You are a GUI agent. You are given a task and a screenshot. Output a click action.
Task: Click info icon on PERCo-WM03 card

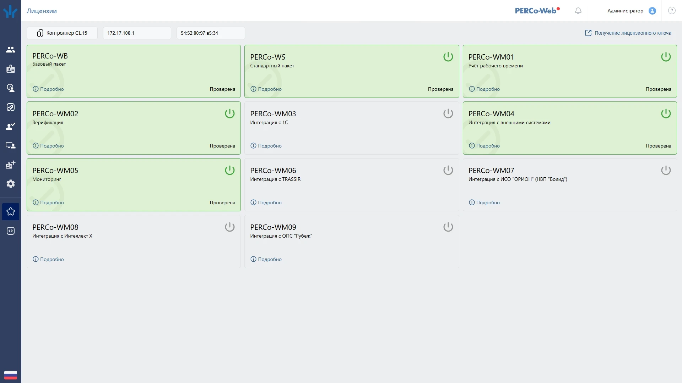point(253,146)
